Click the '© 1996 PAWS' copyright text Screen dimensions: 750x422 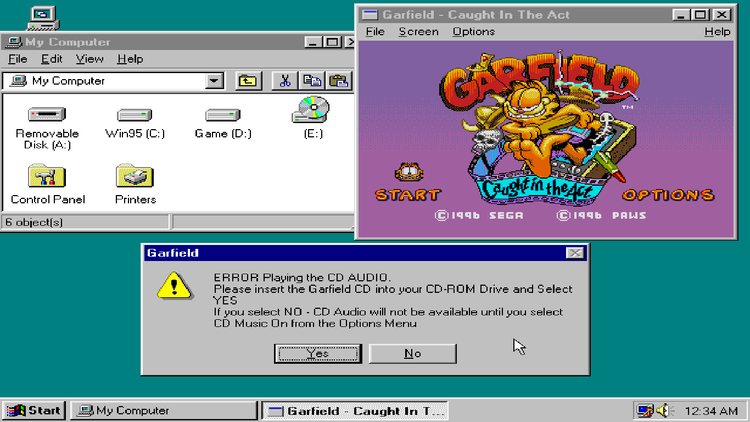click(x=601, y=215)
